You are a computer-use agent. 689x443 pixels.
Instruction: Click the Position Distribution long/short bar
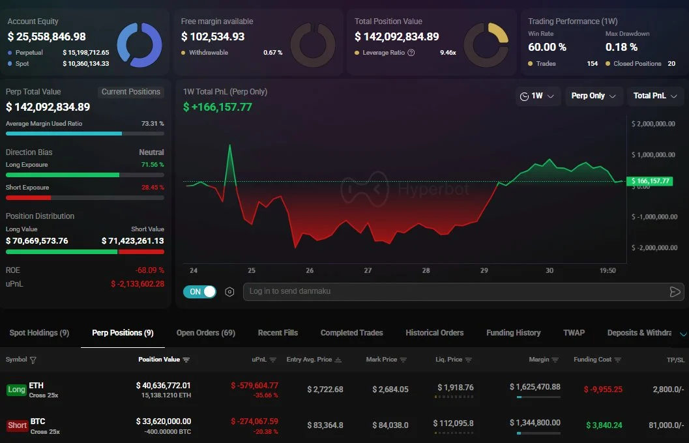coord(85,252)
